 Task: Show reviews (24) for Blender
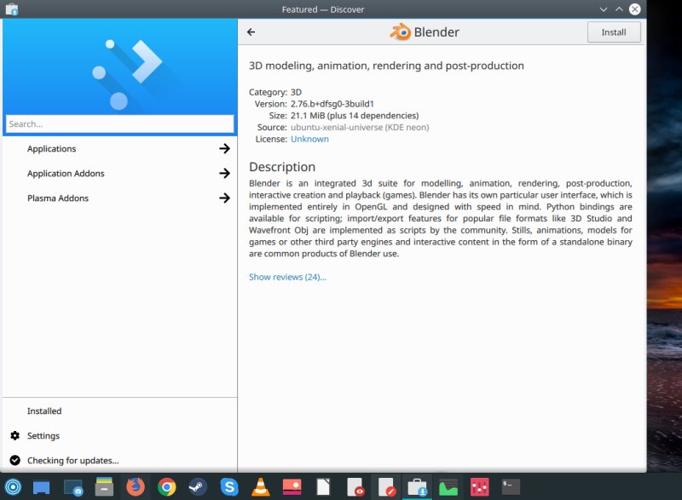point(287,277)
